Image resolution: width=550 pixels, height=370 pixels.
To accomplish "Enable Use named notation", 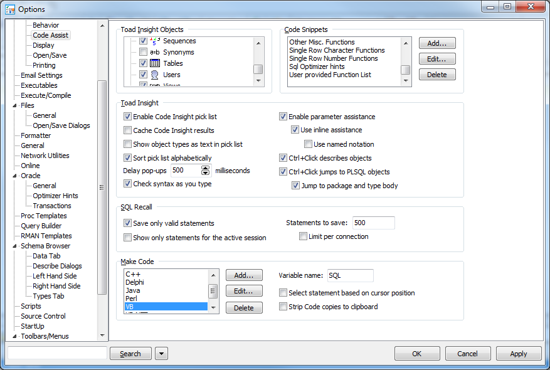I will [x=308, y=144].
